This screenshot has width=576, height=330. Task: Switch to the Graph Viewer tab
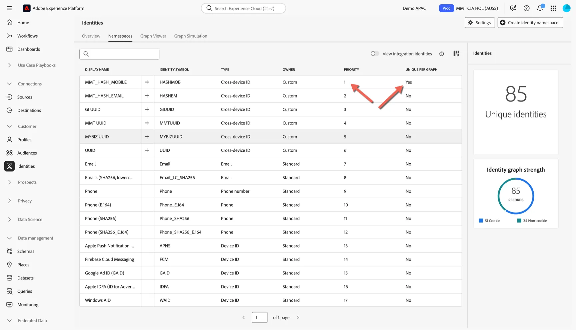point(153,36)
